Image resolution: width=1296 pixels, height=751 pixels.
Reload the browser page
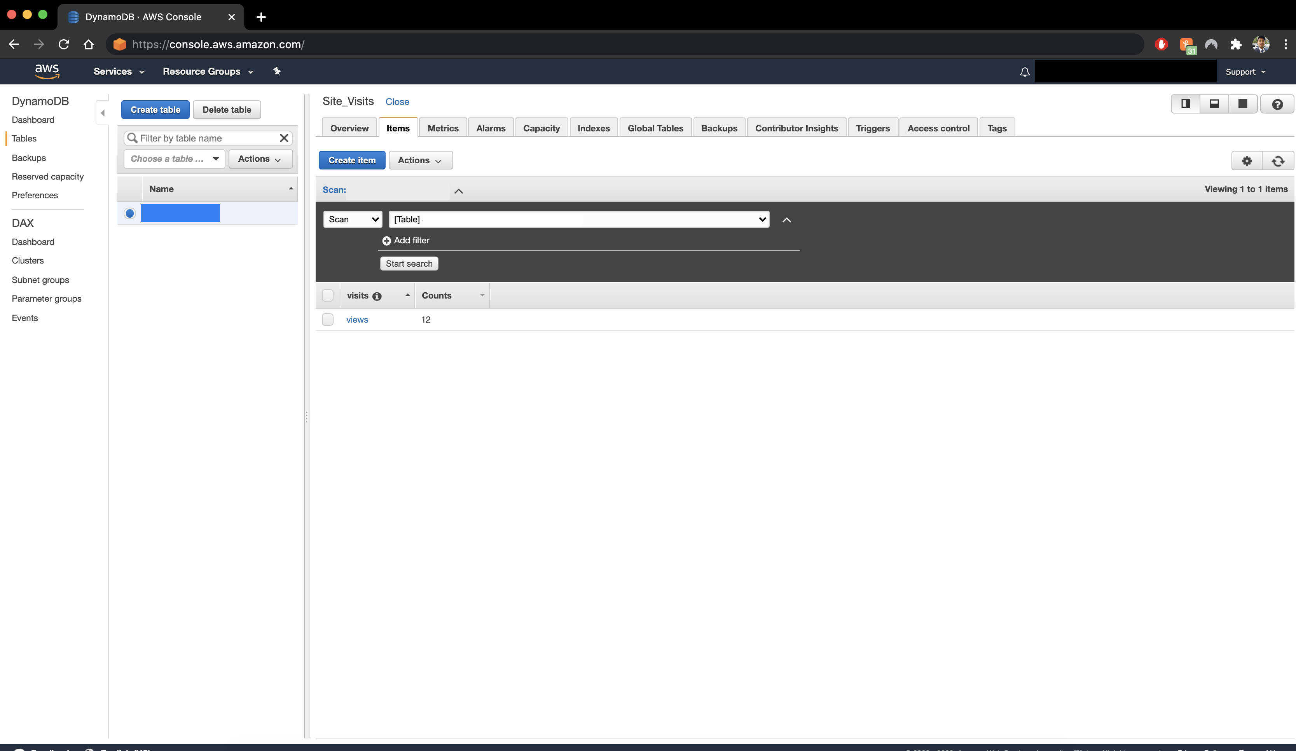tap(64, 44)
